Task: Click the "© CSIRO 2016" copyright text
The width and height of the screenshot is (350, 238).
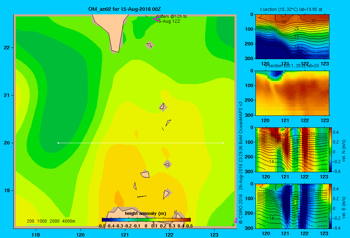Action: tap(241, 209)
